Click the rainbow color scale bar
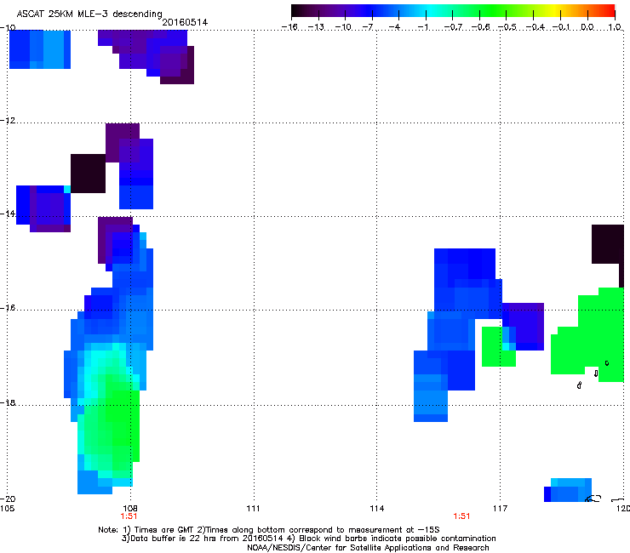630x553 pixels. [453, 11]
